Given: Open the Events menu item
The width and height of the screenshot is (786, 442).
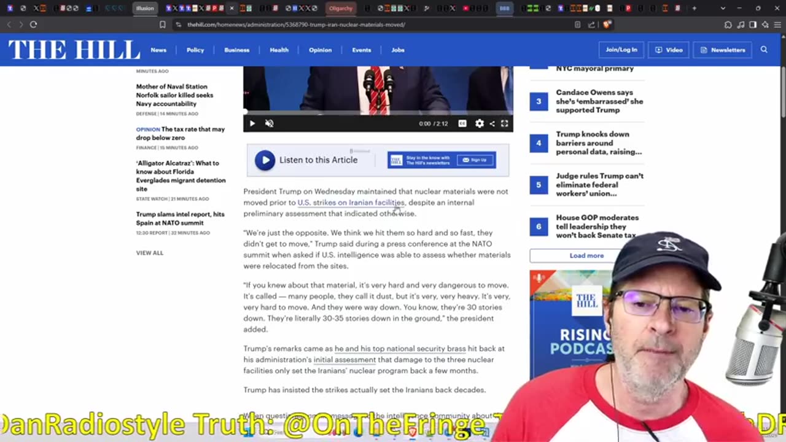Looking at the screenshot, I should pyautogui.click(x=361, y=50).
